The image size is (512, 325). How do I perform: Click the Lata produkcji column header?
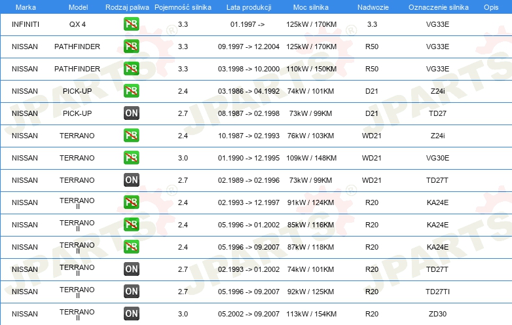[x=249, y=7]
